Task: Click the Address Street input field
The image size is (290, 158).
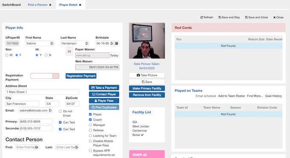Action: coord(42,92)
